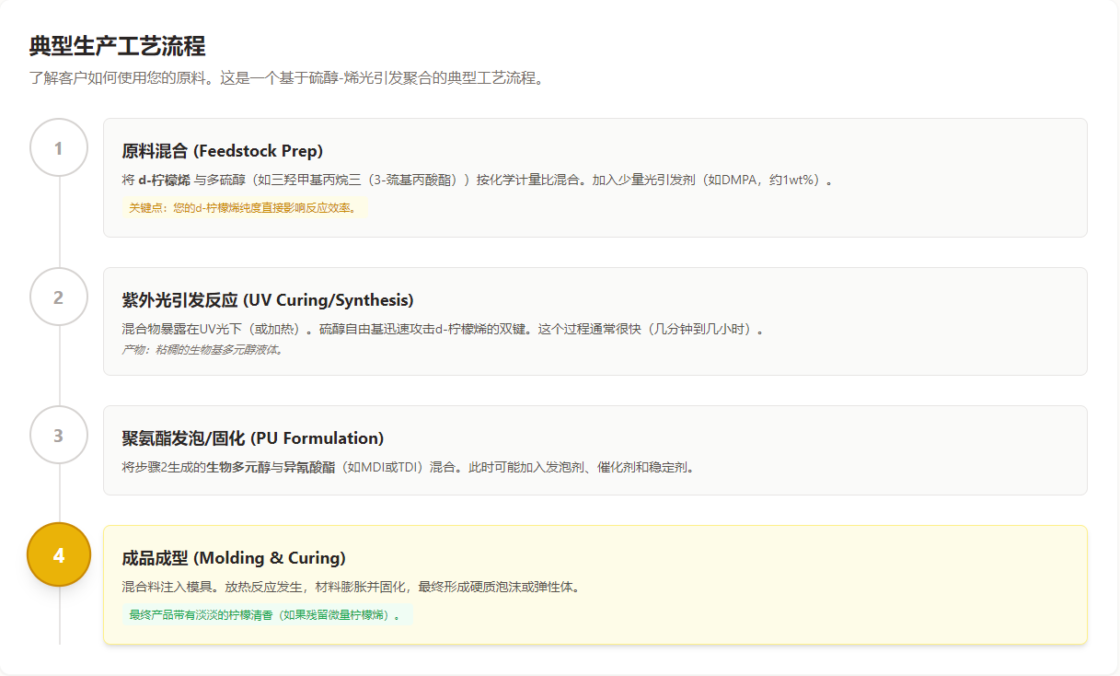Click the timeline line between steps 1 and 2

[59, 223]
